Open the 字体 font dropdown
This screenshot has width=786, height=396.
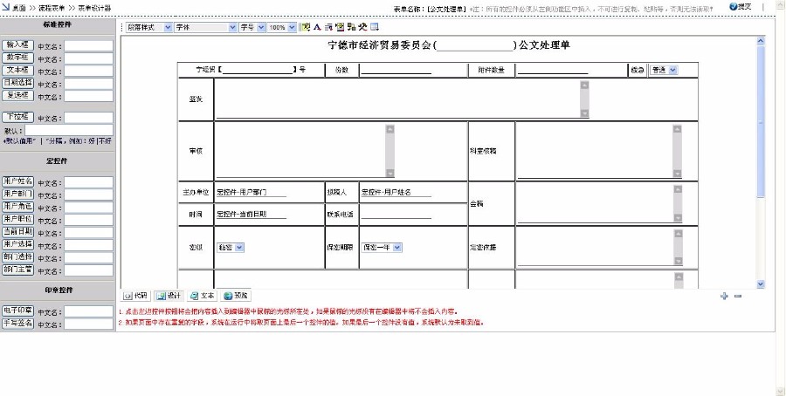tap(205, 28)
